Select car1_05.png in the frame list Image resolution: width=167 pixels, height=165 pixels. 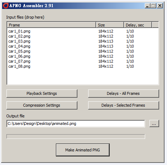click(x=19, y=51)
